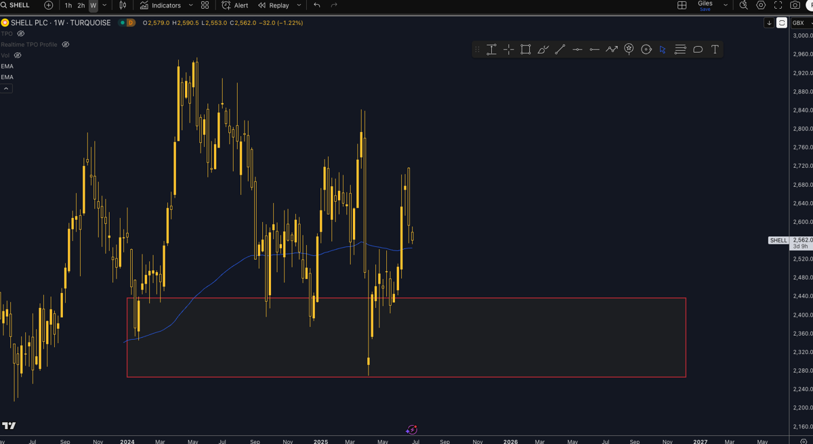Select the rounded shape callout tool
Screen dimensions: 813x444
click(698, 49)
